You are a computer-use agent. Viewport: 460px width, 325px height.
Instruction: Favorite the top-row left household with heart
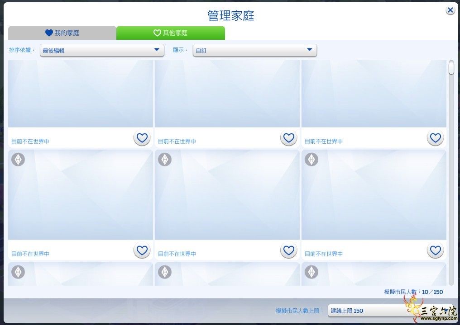142,137
